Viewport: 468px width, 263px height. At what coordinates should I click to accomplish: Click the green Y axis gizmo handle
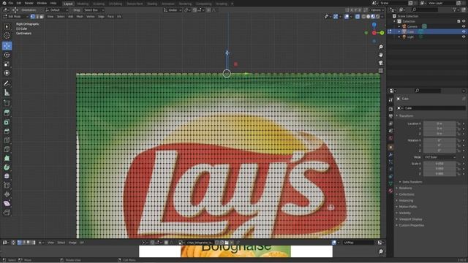pos(382,33)
